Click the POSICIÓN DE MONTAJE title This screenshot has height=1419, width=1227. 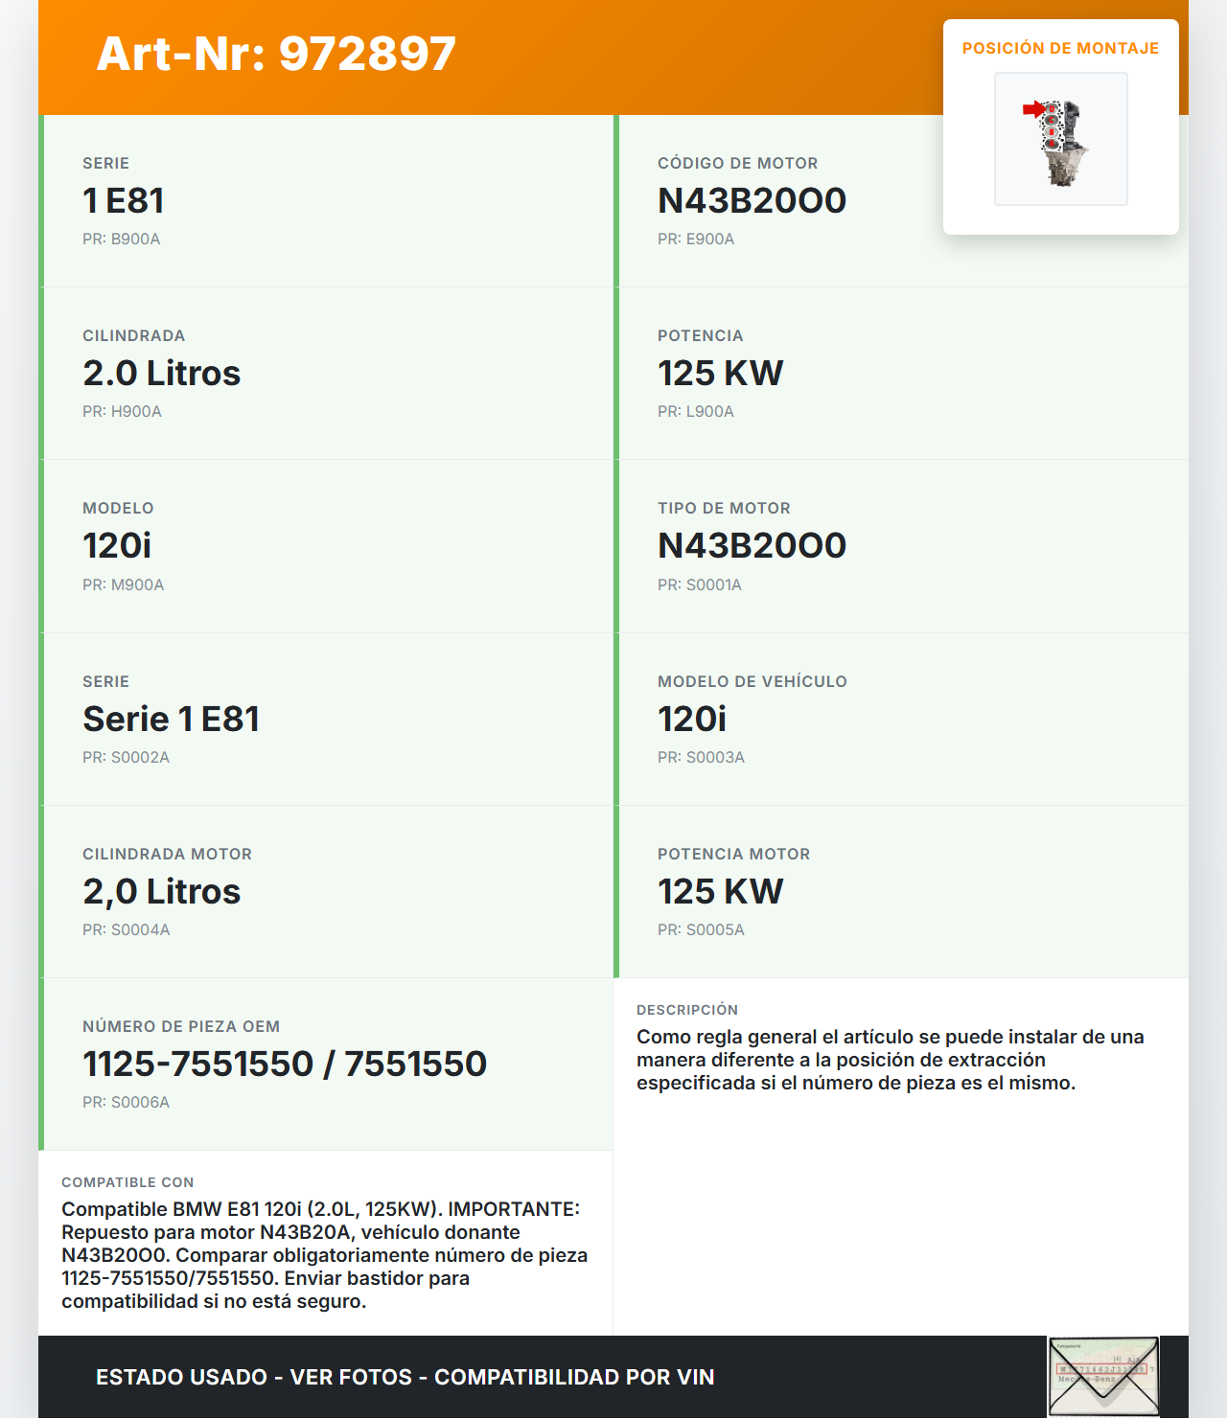[1060, 48]
